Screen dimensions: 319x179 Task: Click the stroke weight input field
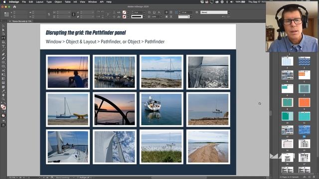[x=138, y=12]
